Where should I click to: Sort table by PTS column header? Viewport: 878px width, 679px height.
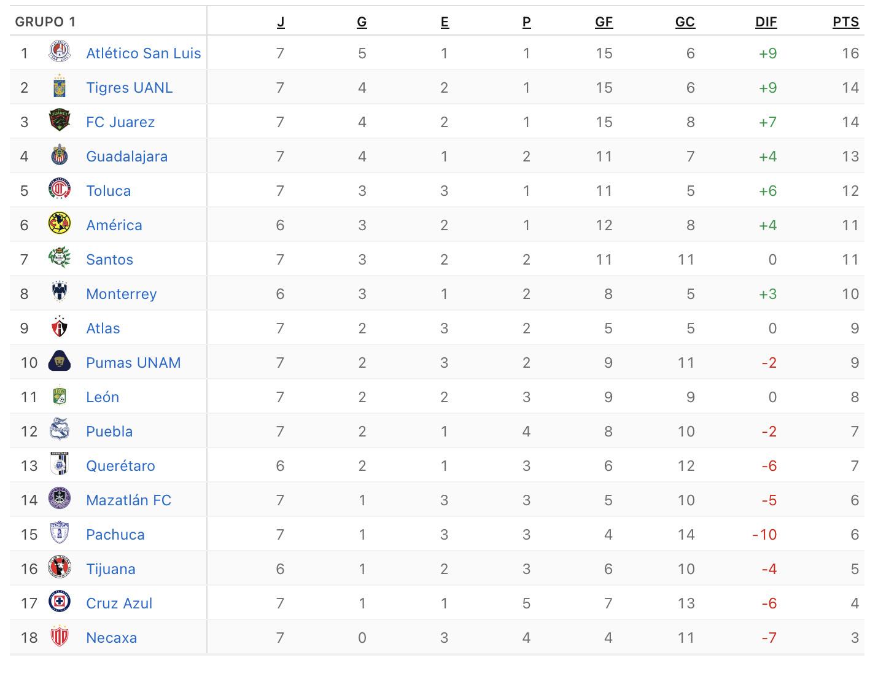click(845, 22)
